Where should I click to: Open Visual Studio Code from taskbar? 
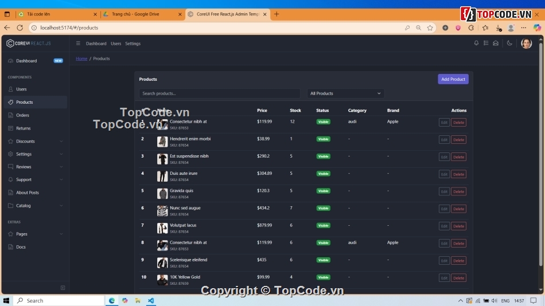click(x=151, y=300)
